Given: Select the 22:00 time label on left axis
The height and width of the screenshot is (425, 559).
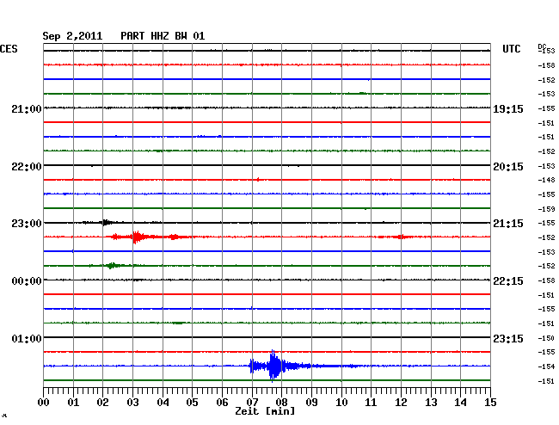Looking at the screenshot, I should click(27, 166).
